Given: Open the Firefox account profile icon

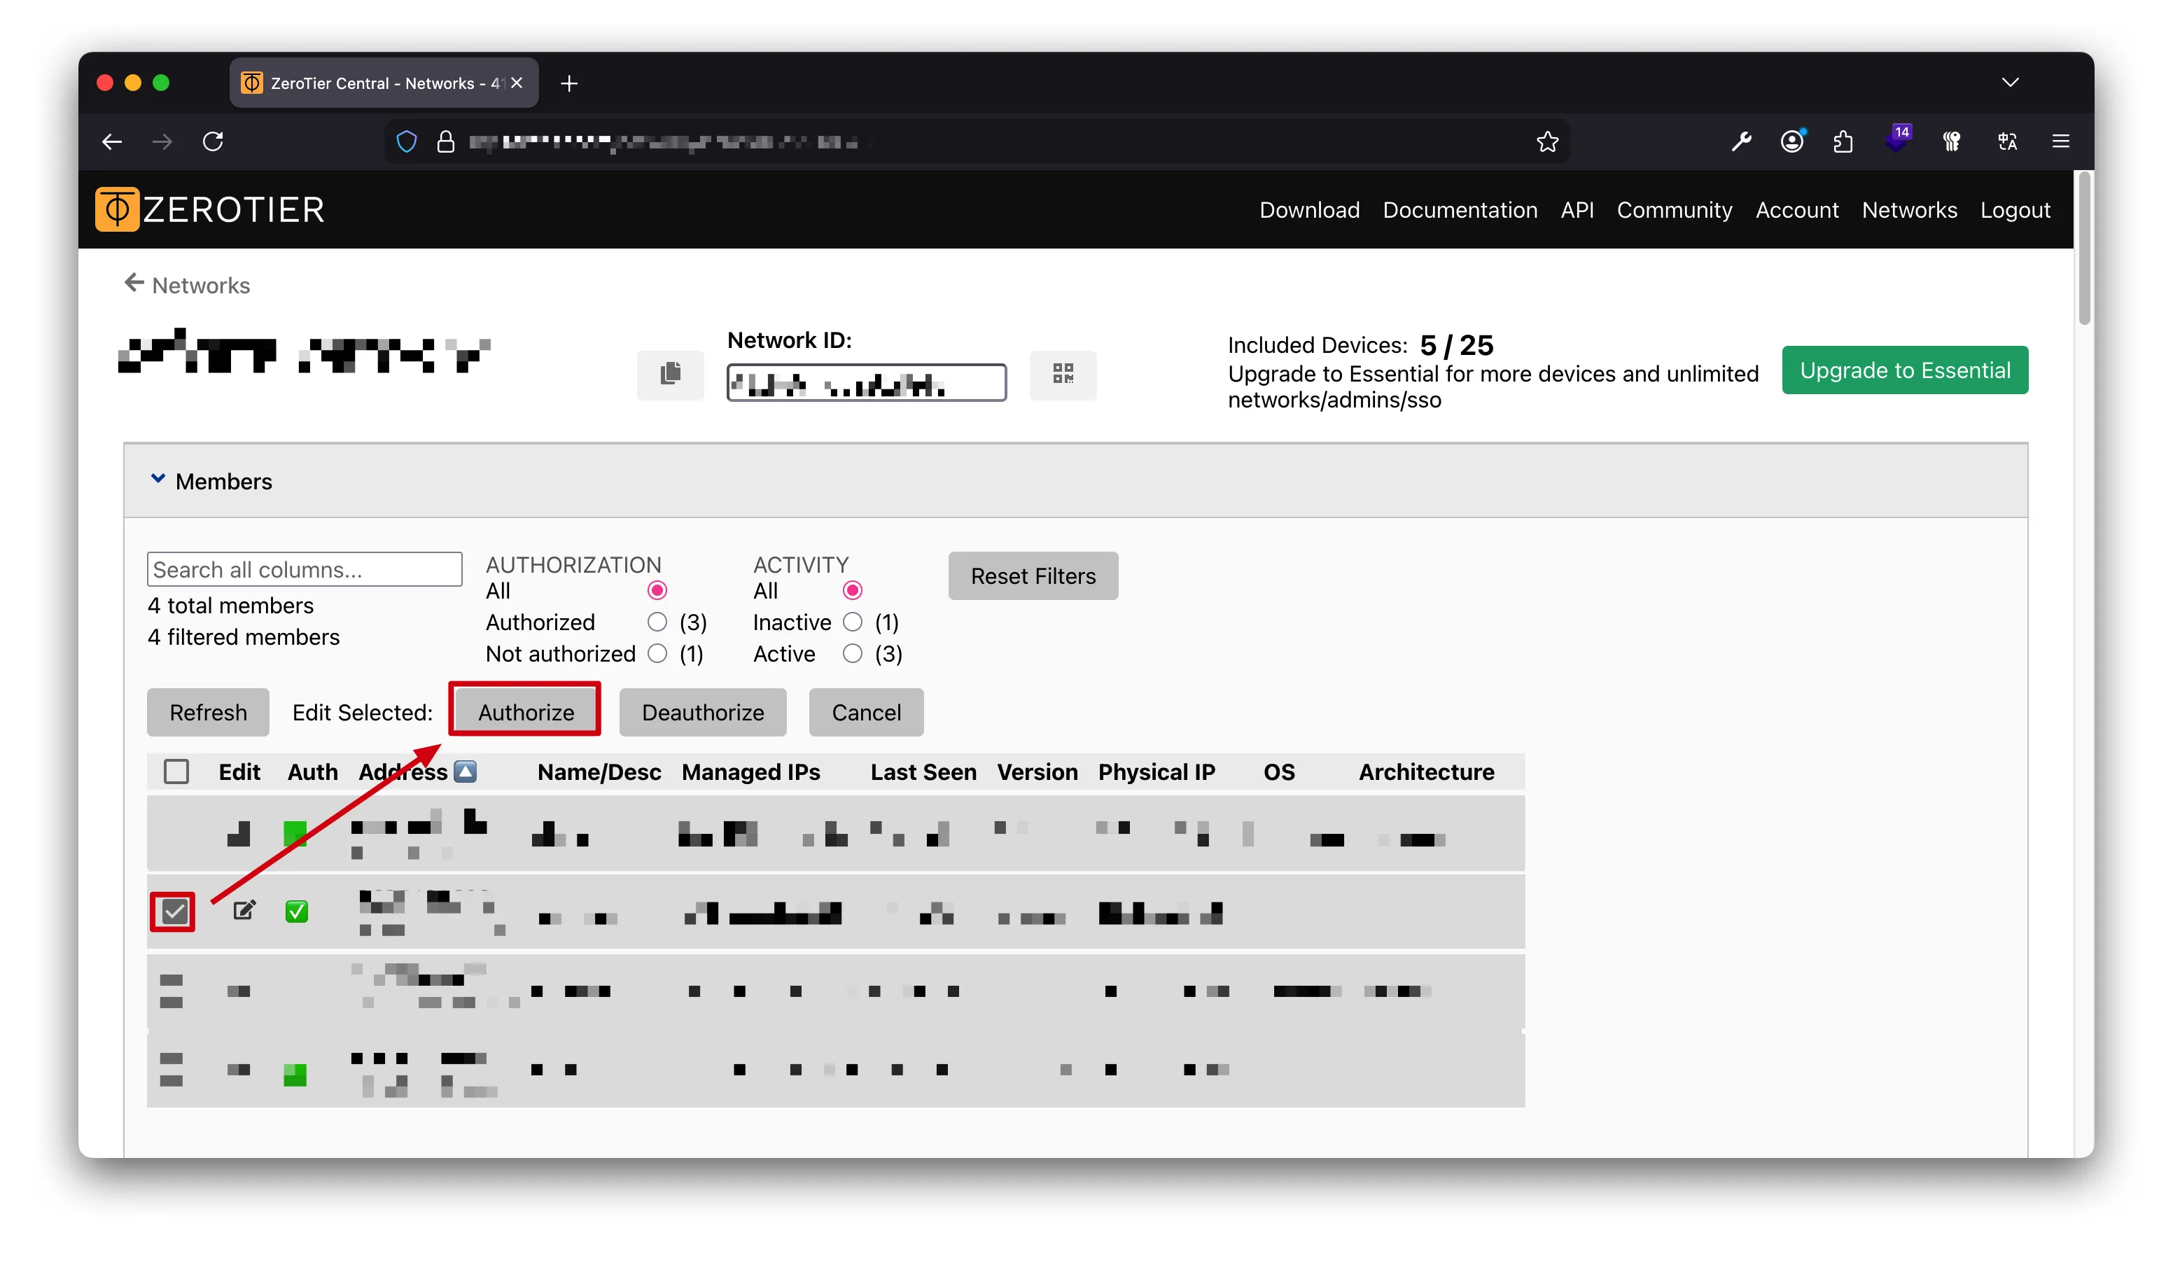Looking at the screenshot, I should (1793, 141).
